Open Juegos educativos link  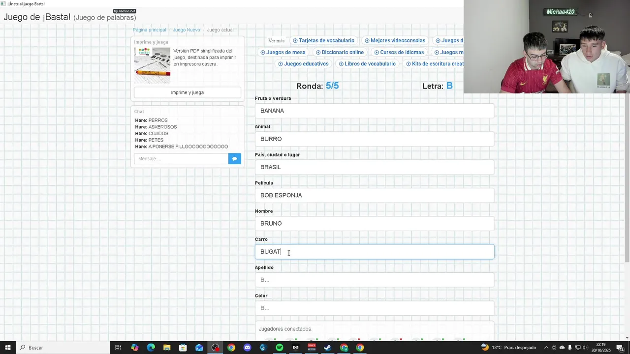303,64
